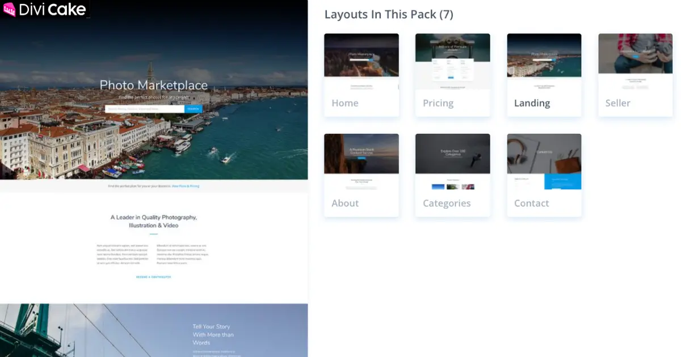Select the Landing layout card
The image size is (681, 357).
[x=544, y=75]
